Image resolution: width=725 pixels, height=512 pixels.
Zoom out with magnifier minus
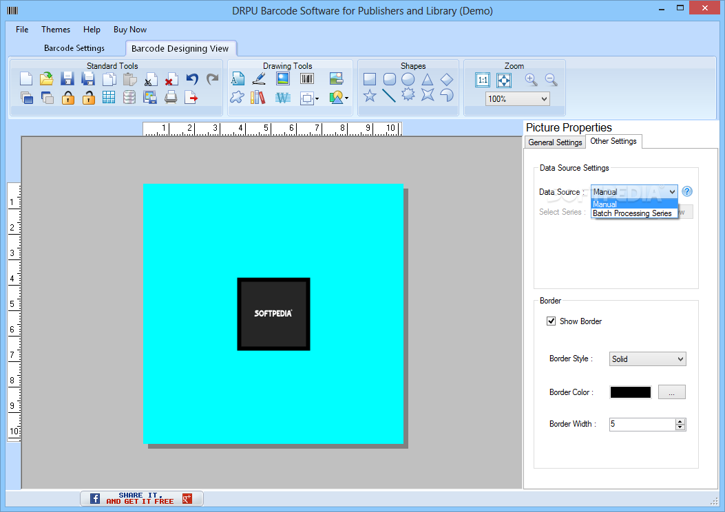click(551, 79)
